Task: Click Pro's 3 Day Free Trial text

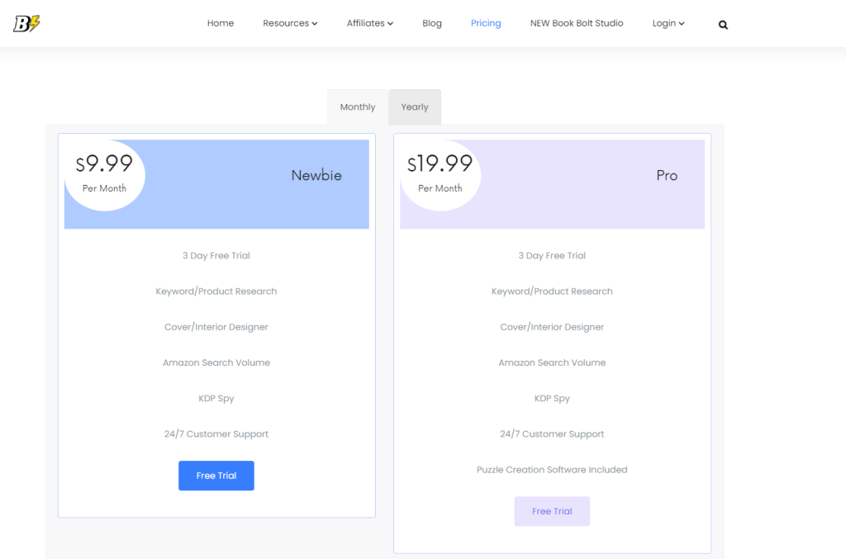Action: (x=552, y=255)
